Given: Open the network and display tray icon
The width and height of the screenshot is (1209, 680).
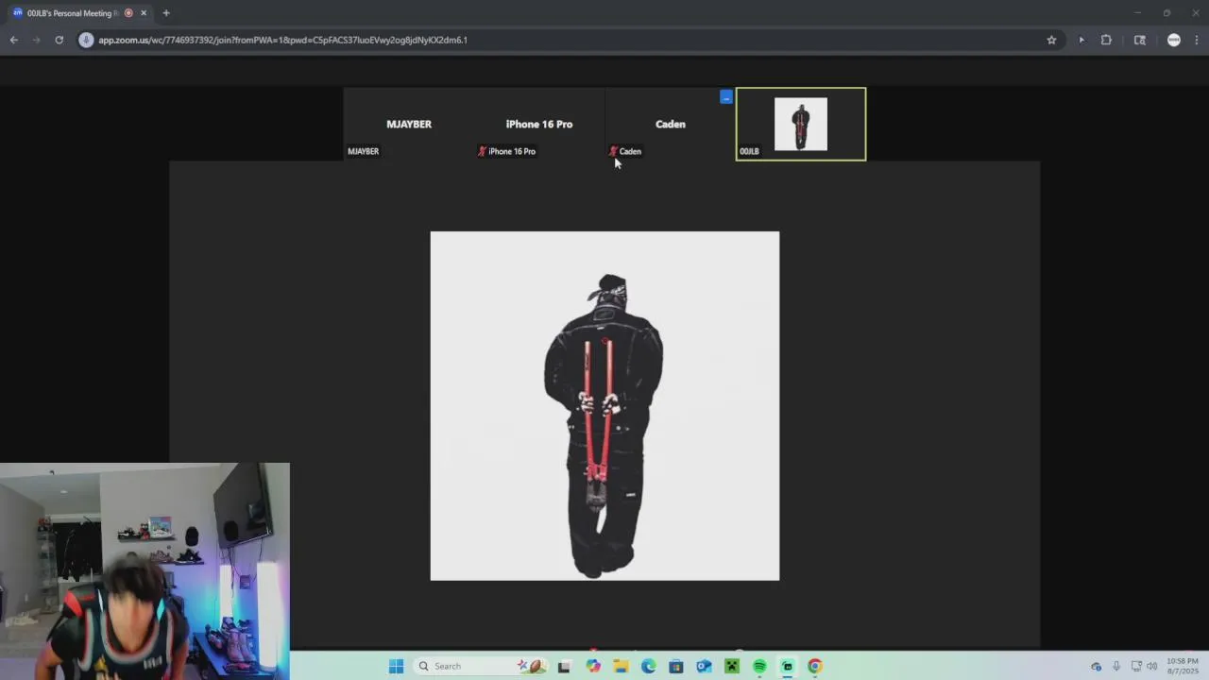Looking at the screenshot, I should point(1136,666).
